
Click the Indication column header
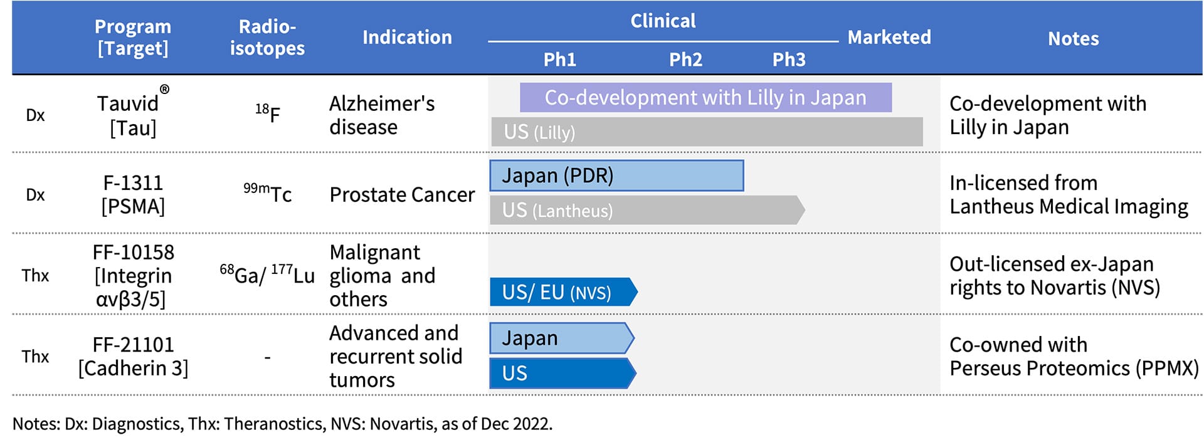(407, 37)
